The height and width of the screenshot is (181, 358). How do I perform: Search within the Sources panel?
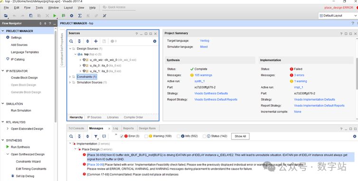[x=71, y=41]
